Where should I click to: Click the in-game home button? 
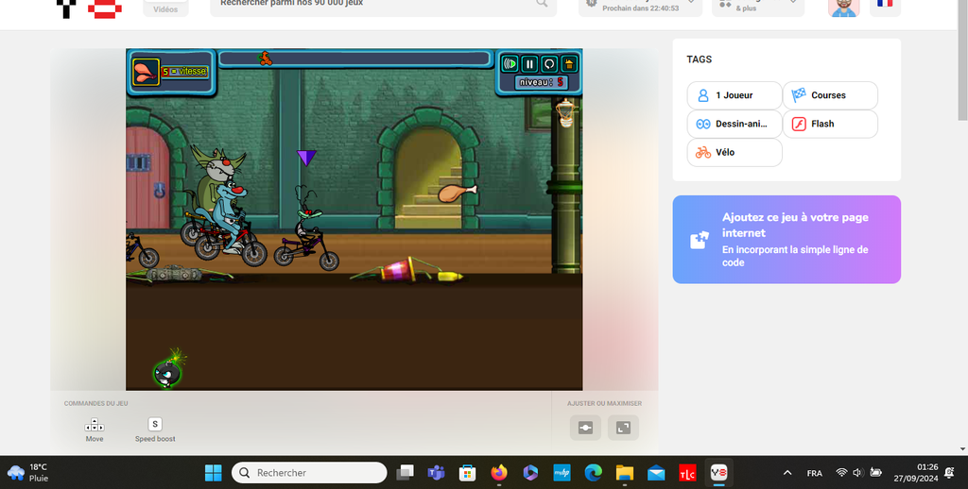tap(569, 64)
